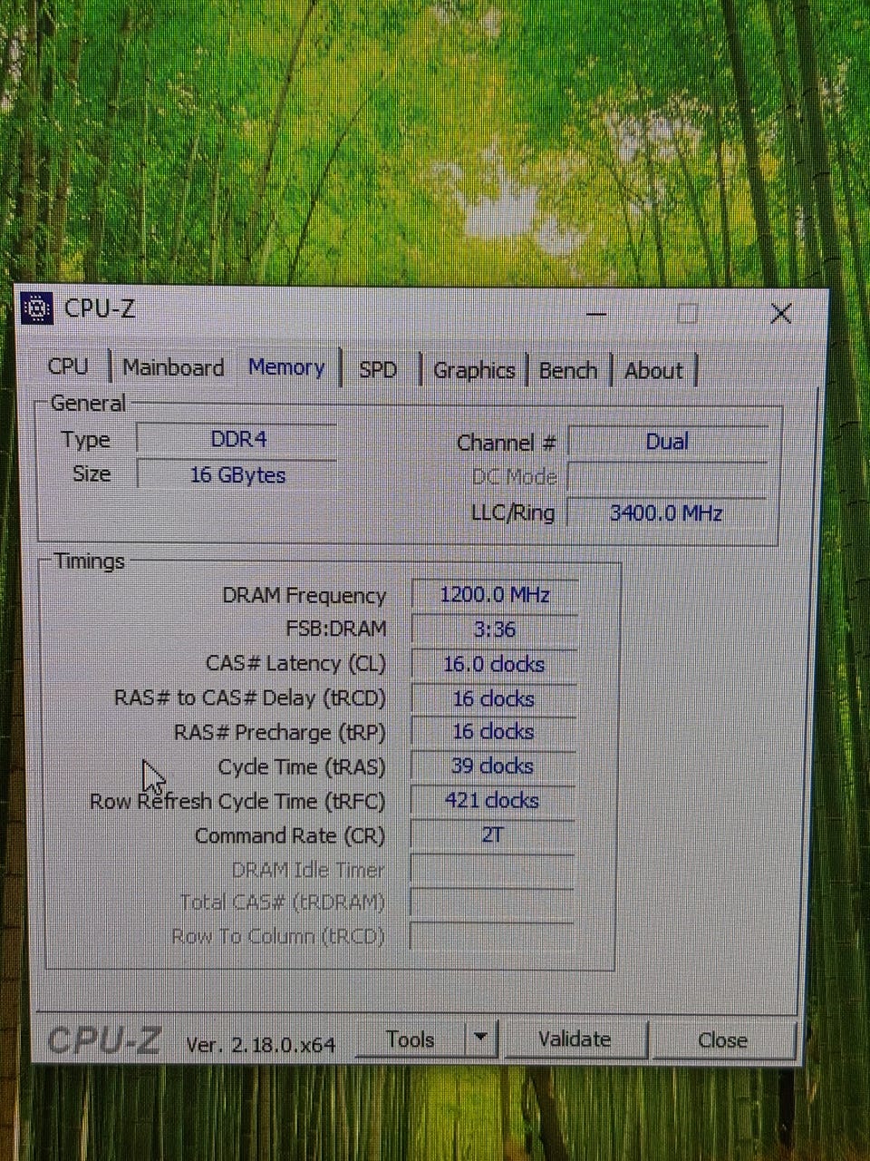This screenshot has width=870, height=1161.
Task: Click the 421 clocks tRFC value
Action: pyautogui.click(x=492, y=801)
